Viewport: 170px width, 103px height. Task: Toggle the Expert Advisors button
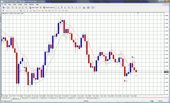(49, 7)
